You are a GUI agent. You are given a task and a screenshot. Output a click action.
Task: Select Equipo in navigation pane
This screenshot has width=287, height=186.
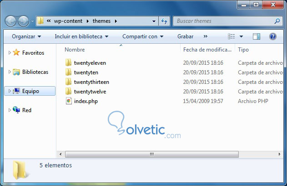[30, 91]
